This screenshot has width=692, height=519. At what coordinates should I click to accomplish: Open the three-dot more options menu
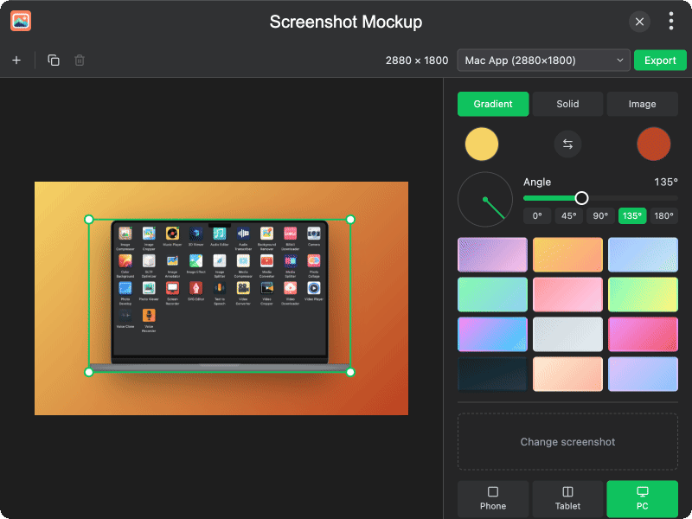pyautogui.click(x=671, y=21)
